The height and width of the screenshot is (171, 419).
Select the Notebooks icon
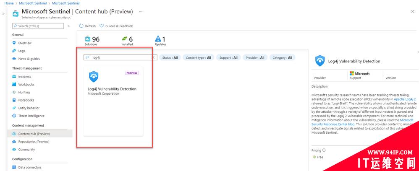(x=14, y=100)
